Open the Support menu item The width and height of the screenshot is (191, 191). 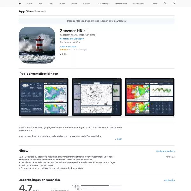pyautogui.click(x=154, y=4)
